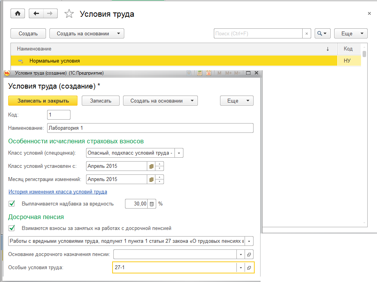Expand the Работы с вредными условиями dropdown
Screen dimensions: 377x282
tap(249, 241)
